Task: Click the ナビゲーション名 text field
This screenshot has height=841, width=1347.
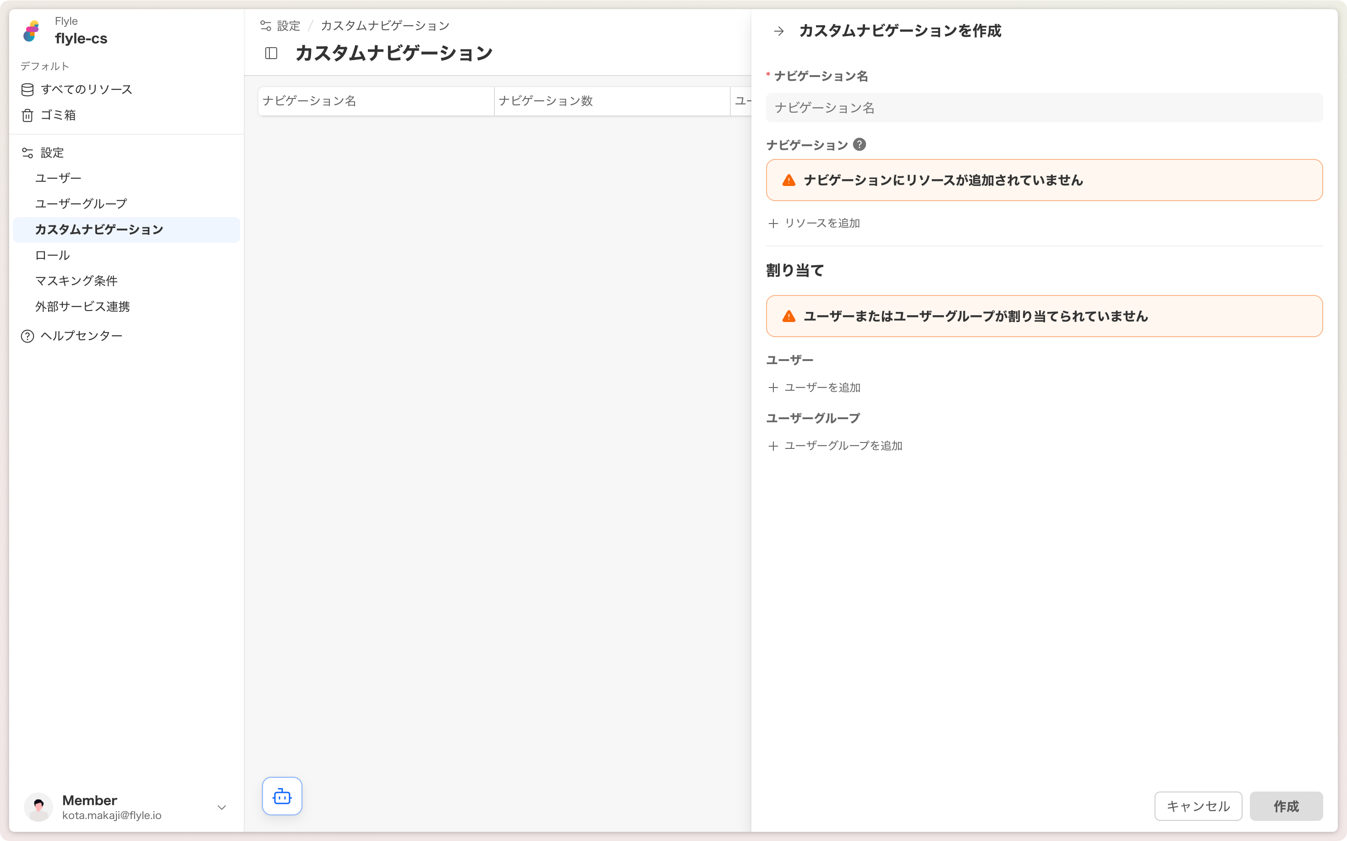Action: [x=1044, y=108]
